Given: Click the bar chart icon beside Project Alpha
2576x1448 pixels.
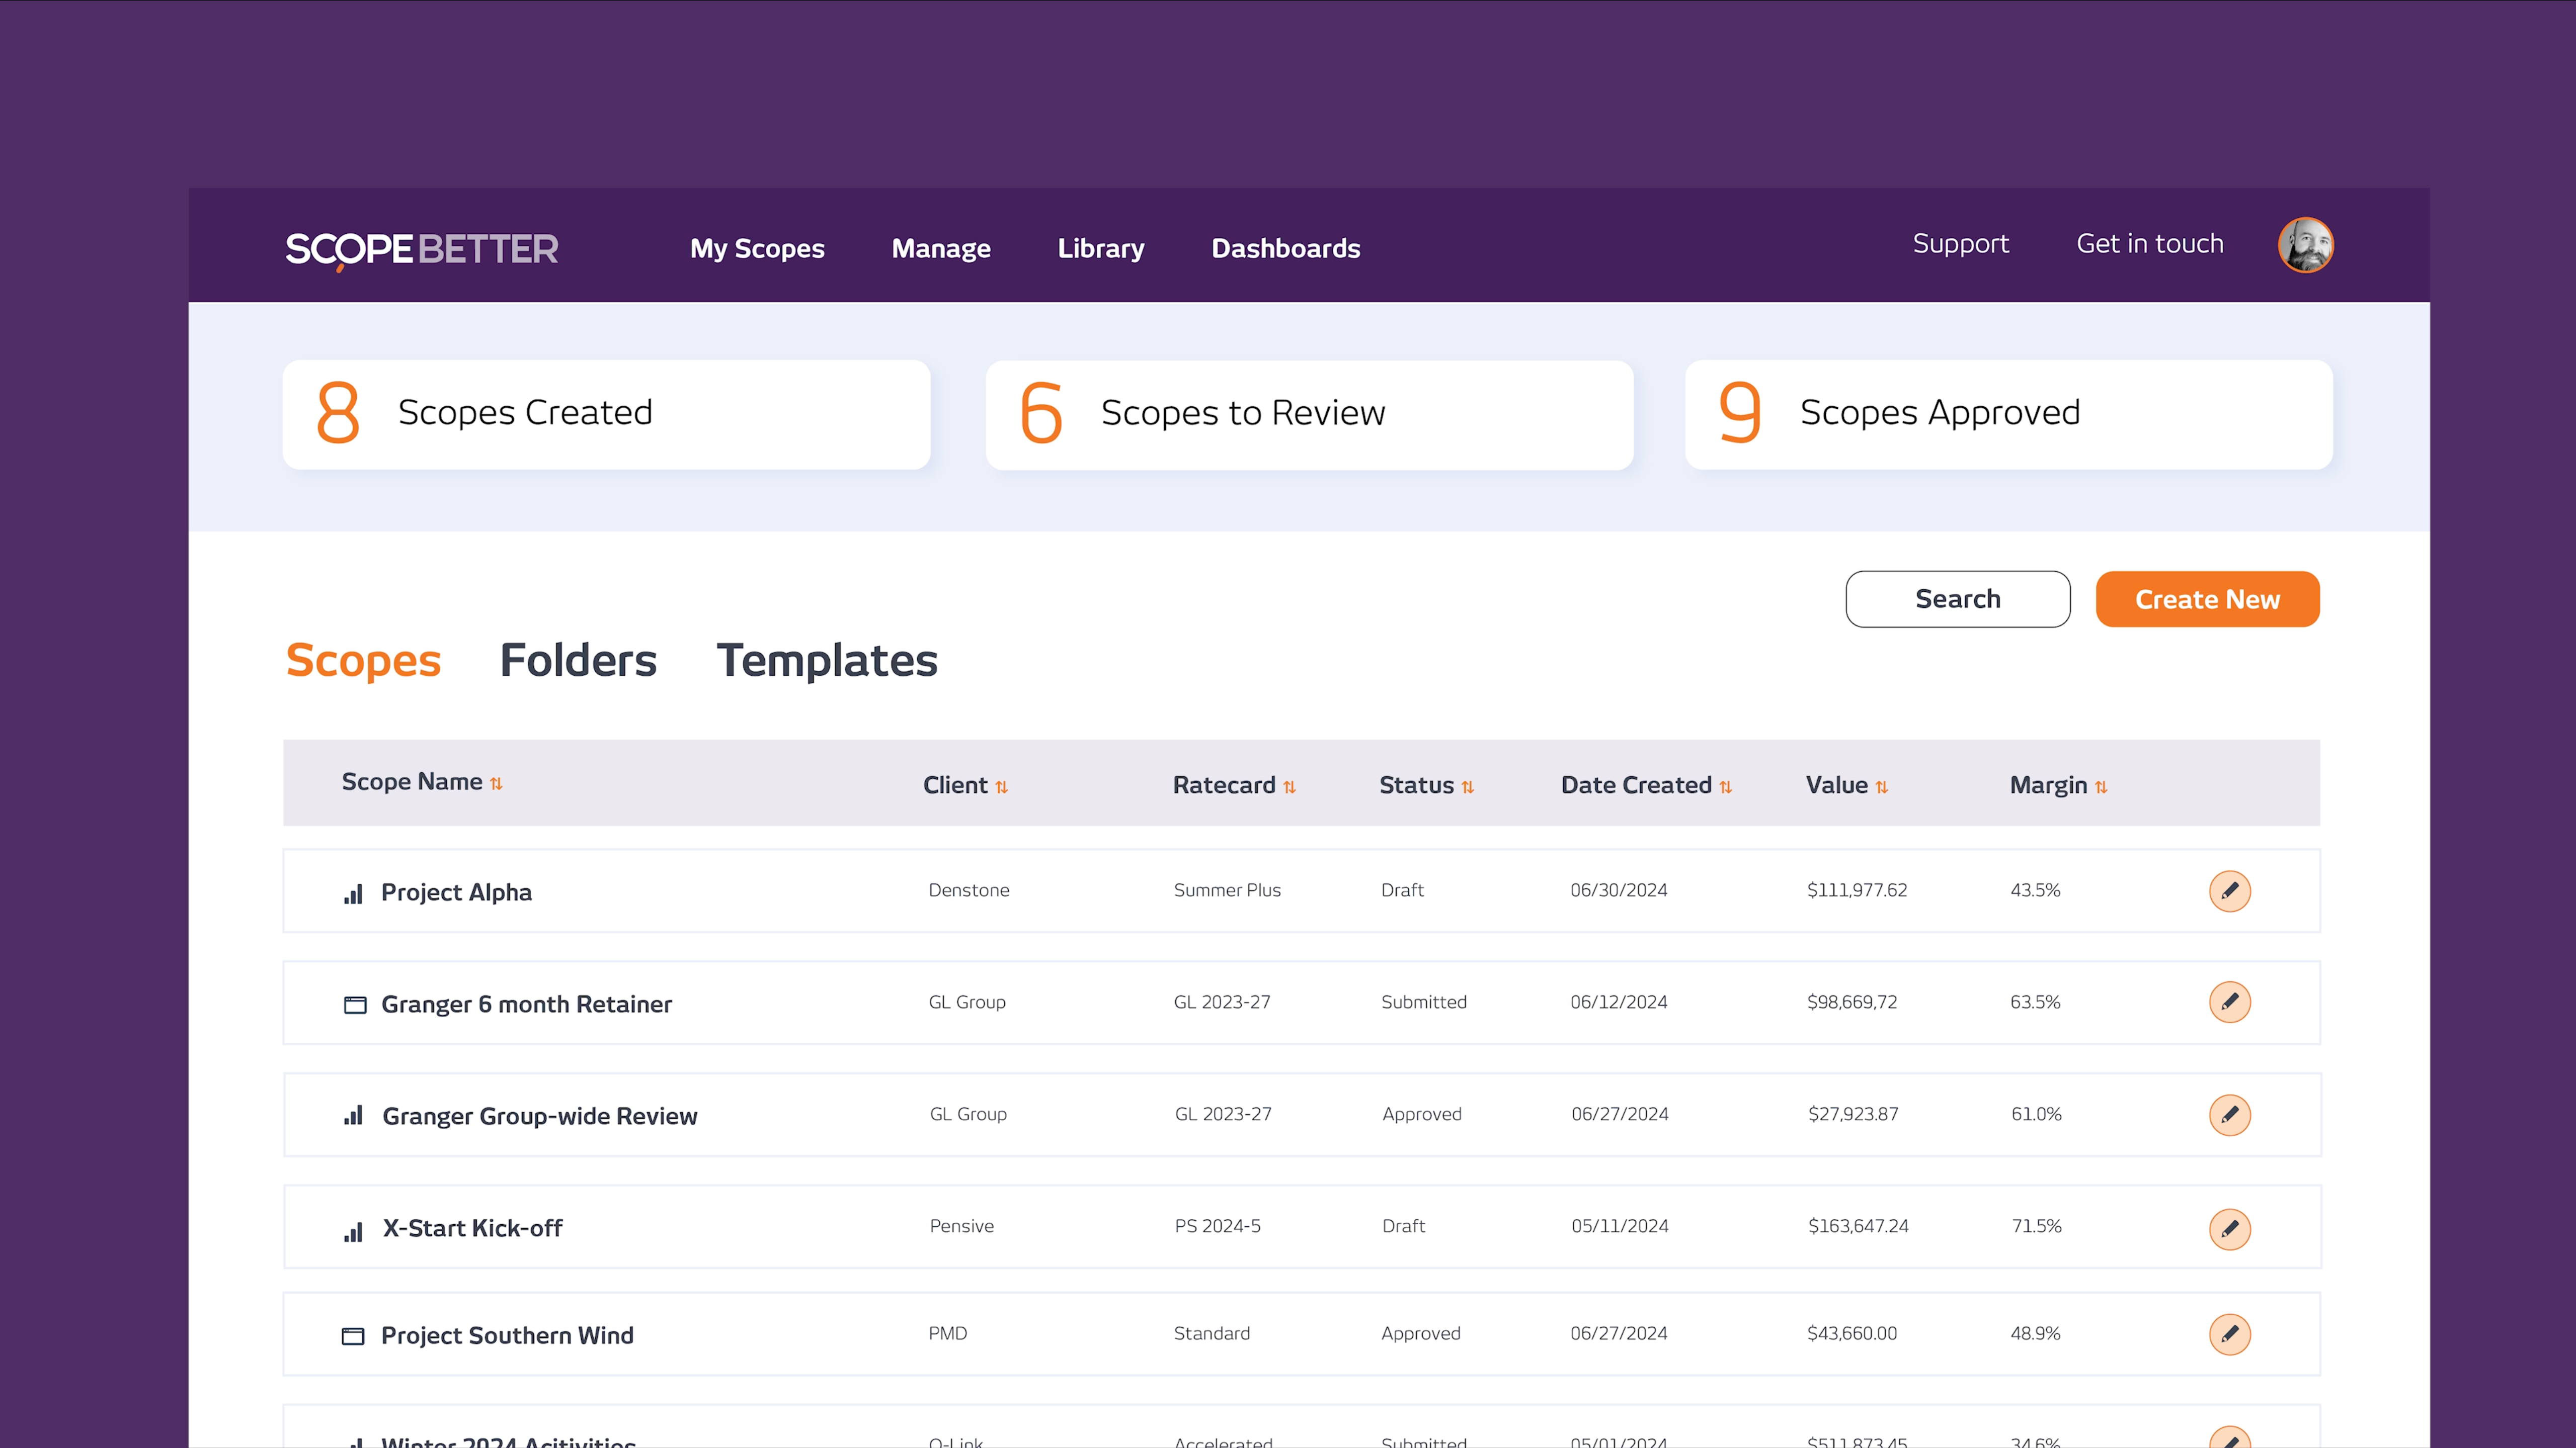Looking at the screenshot, I should click(x=353, y=893).
